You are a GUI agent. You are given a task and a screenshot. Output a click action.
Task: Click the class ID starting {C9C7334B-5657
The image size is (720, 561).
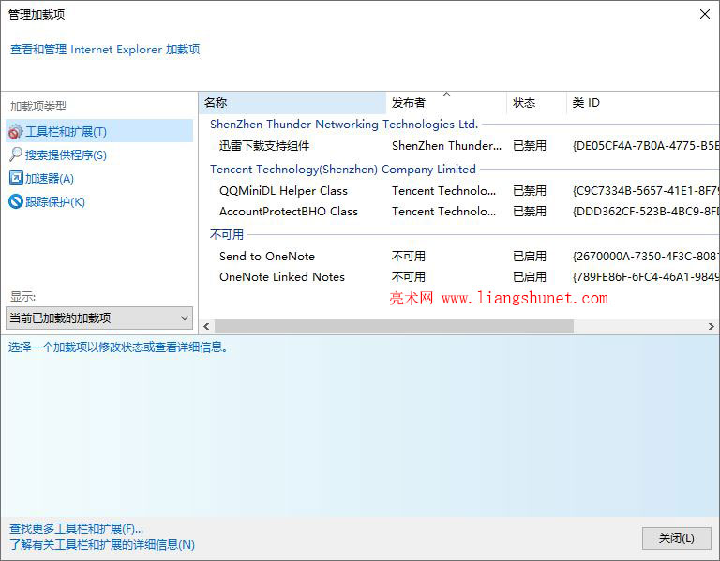tap(646, 191)
